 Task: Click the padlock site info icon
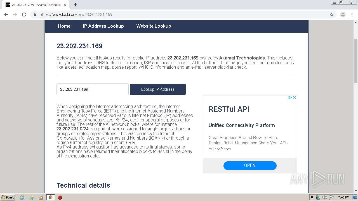click(35, 15)
